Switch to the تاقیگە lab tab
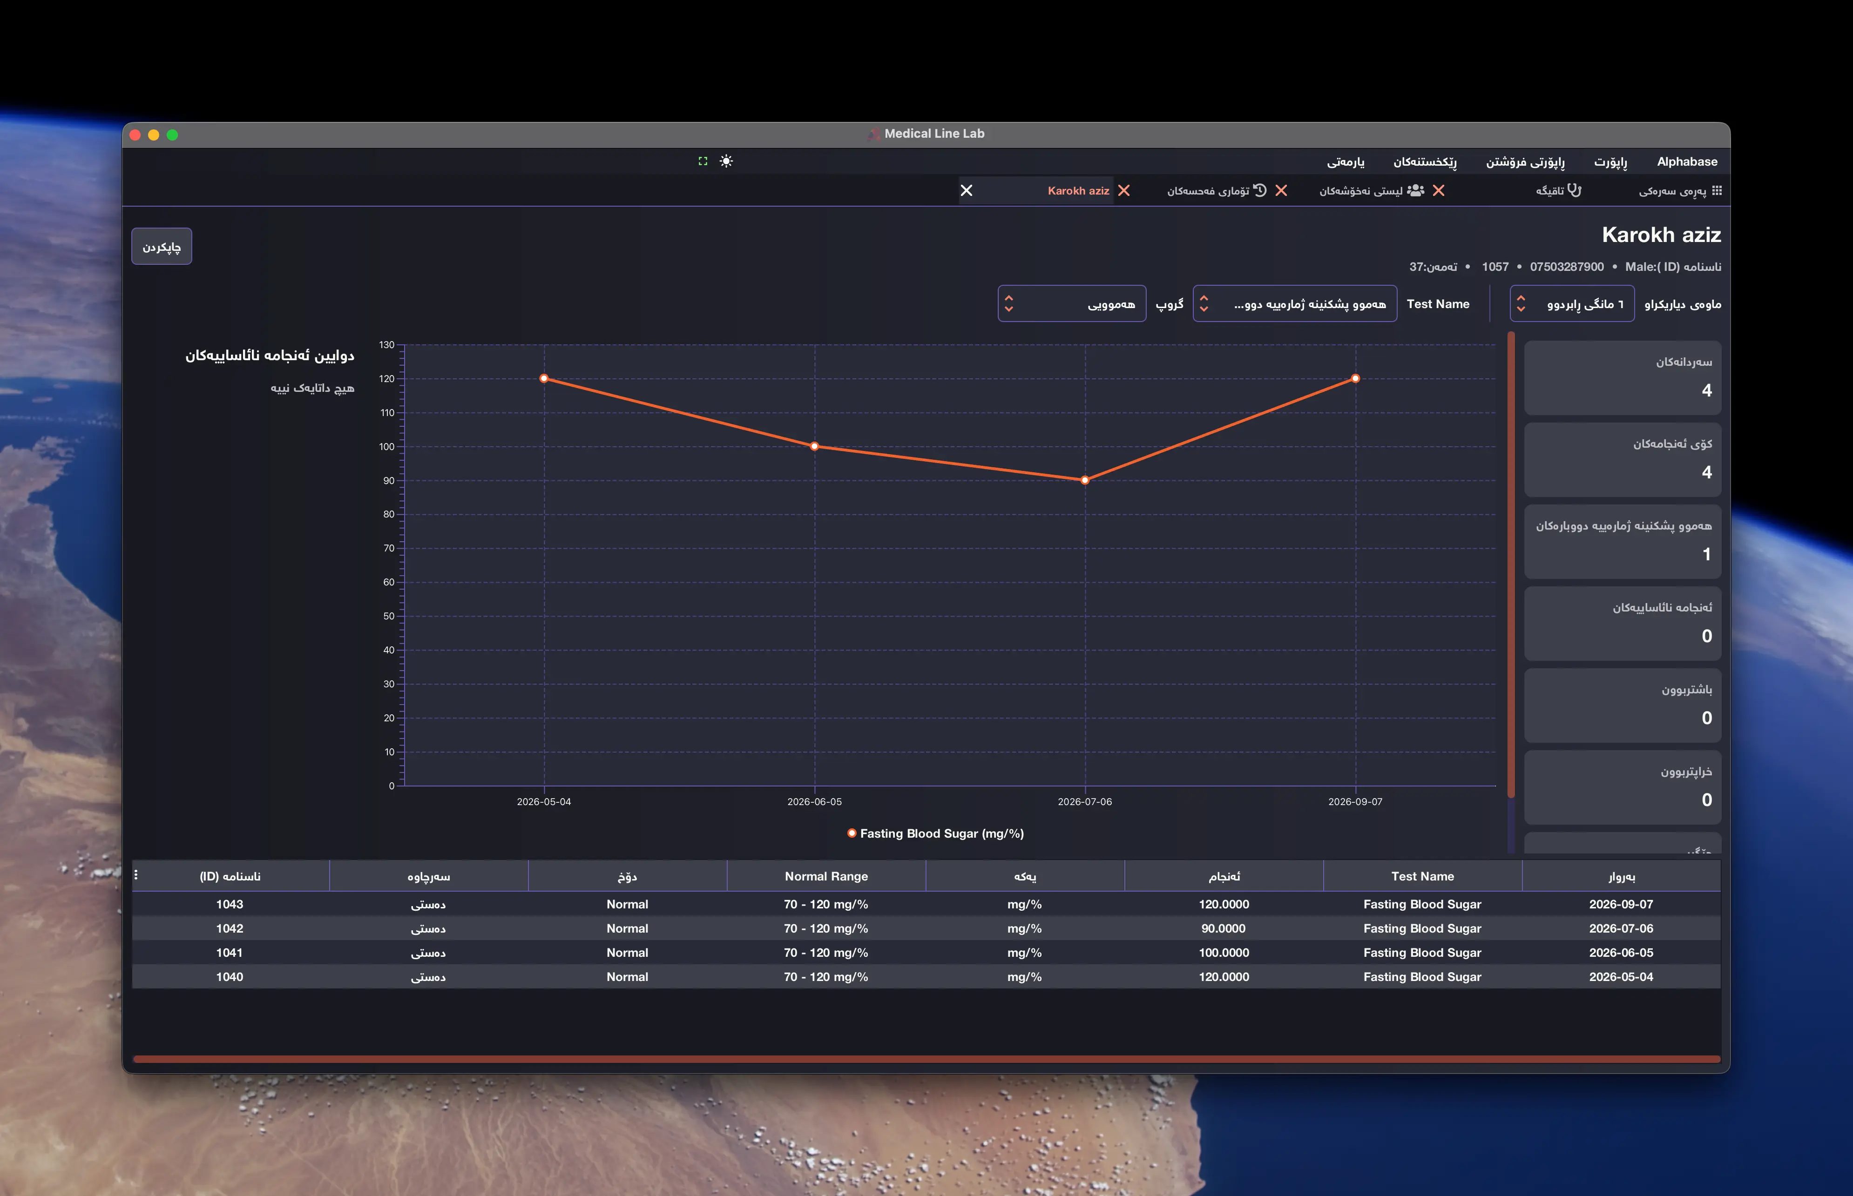The height and width of the screenshot is (1196, 1853). (1558, 190)
